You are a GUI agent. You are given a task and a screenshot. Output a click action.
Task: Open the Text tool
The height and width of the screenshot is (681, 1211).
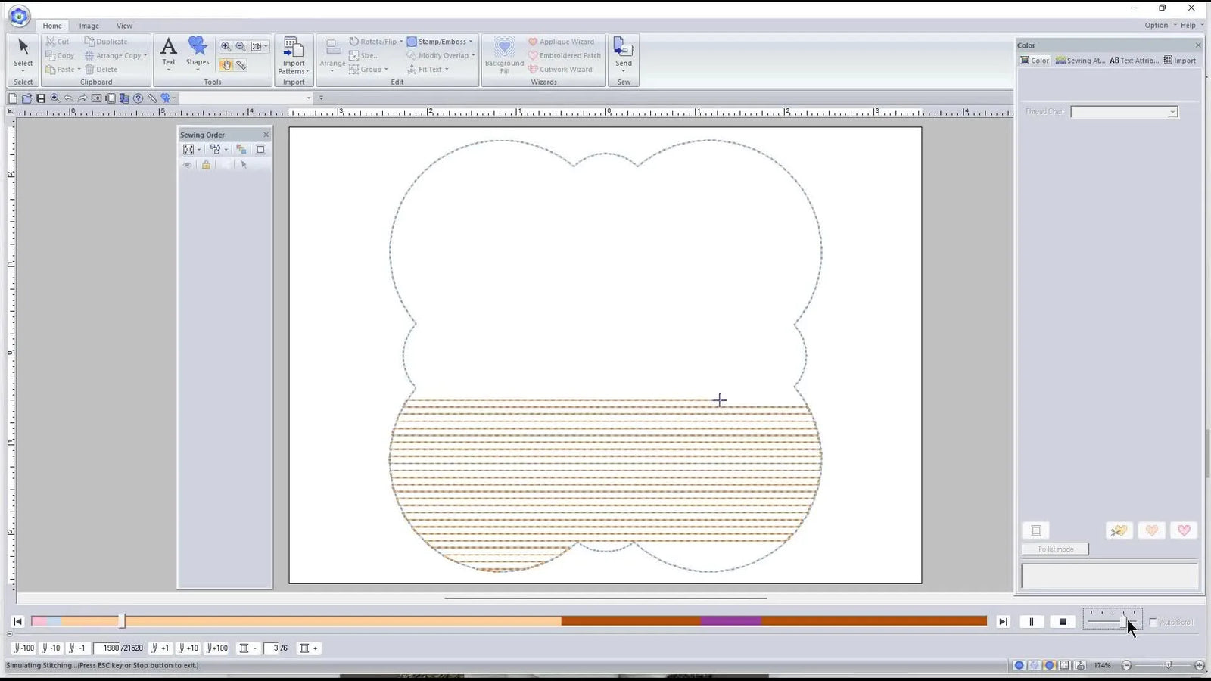point(169,53)
